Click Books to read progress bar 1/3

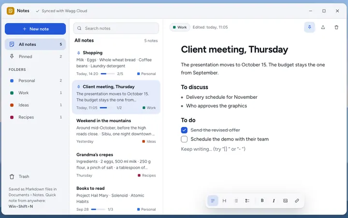click(98, 209)
